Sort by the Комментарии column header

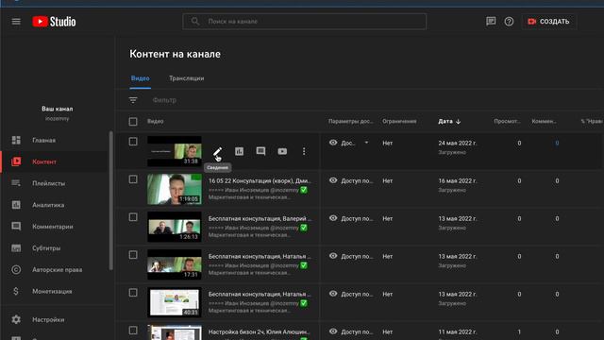coord(544,122)
